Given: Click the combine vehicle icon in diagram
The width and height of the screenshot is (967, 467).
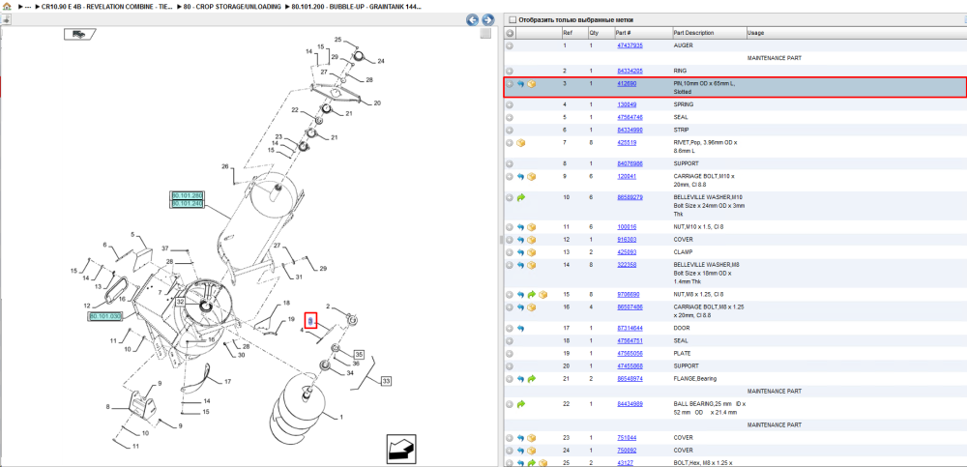Looking at the screenshot, I should tap(79, 35).
